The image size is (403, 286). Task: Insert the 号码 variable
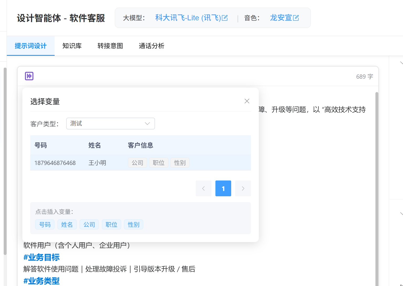click(45, 224)
